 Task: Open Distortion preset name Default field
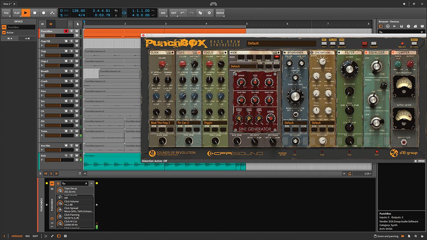322,123
